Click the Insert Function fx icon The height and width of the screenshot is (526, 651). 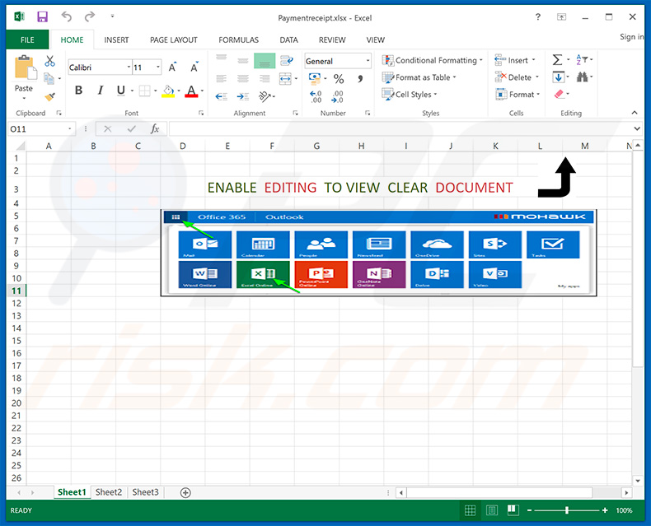click(155, 129)
